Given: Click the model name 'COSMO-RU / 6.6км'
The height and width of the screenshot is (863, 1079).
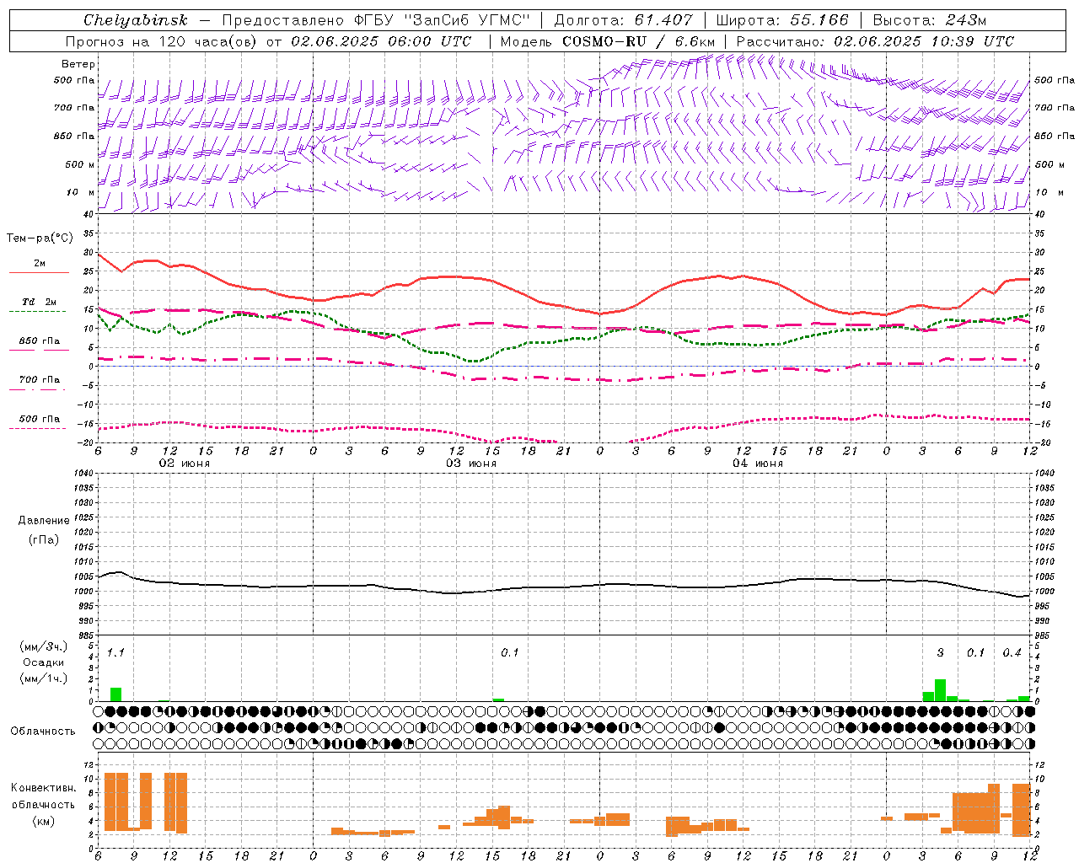Looking at the screenshot, I should coord(639,41).
